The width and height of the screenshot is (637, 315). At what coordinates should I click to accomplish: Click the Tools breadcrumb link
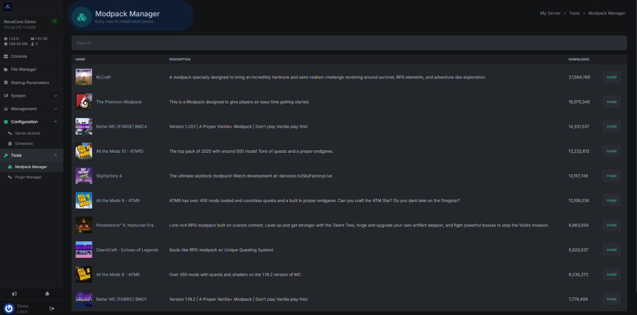[x=574, y=13]
